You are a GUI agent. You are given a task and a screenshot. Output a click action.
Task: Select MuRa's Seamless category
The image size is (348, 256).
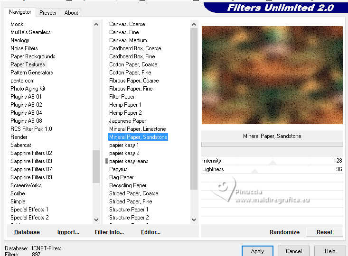point(30,32)
